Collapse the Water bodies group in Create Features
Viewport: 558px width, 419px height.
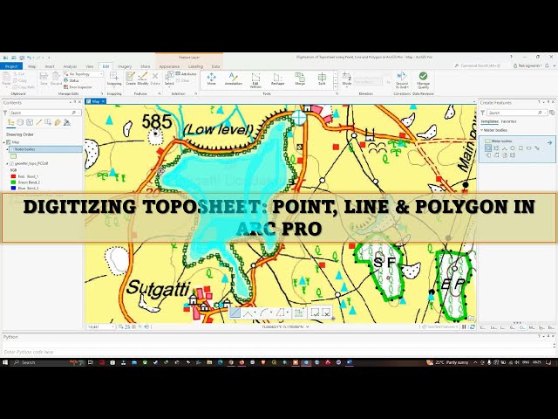(482, 130)
